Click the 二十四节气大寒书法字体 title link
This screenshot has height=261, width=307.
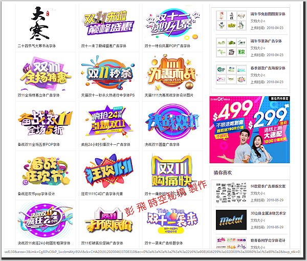click(x=37, y=46)
